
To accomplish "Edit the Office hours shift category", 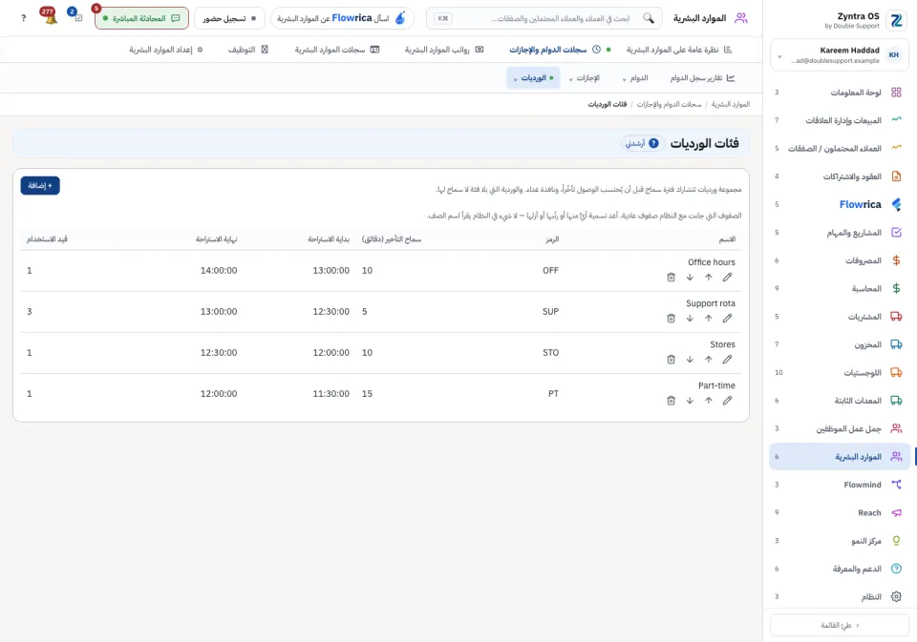I will pos(727,278).
